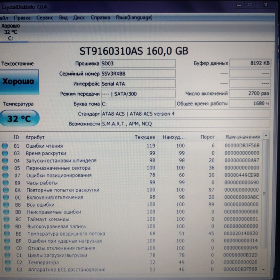
Task: Click raw value 000000000690 for Часы работы
Action: coord(242,182)
